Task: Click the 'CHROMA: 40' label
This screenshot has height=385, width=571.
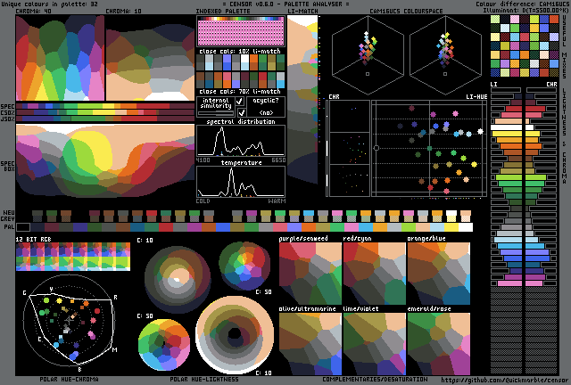Action: pyautogui.click(x=34, y=12)
